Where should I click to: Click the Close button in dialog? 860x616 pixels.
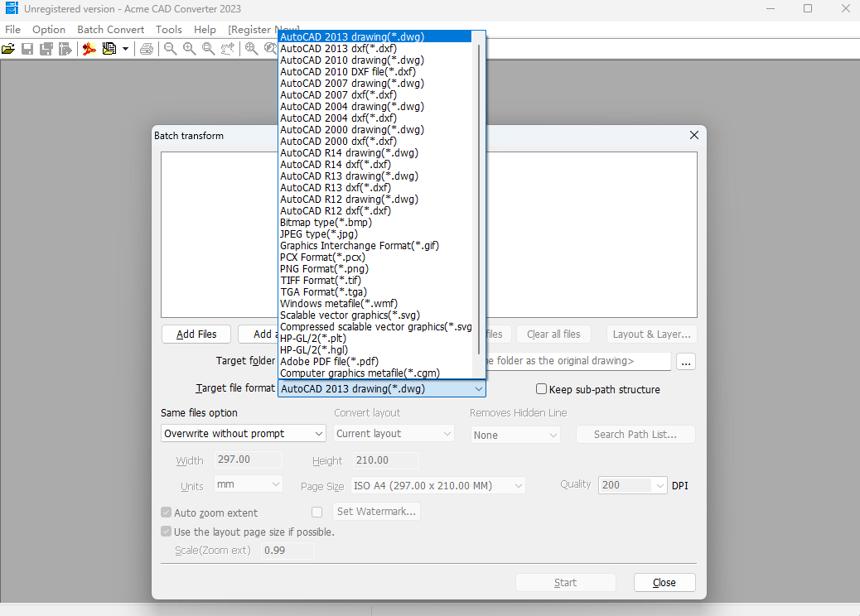point(664,583)
